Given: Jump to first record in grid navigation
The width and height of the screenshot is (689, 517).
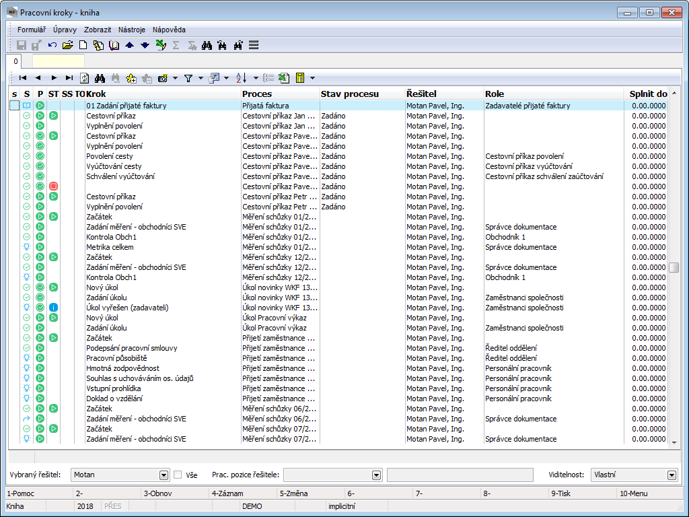Looking at the screenshot, I should pos(22,78).
